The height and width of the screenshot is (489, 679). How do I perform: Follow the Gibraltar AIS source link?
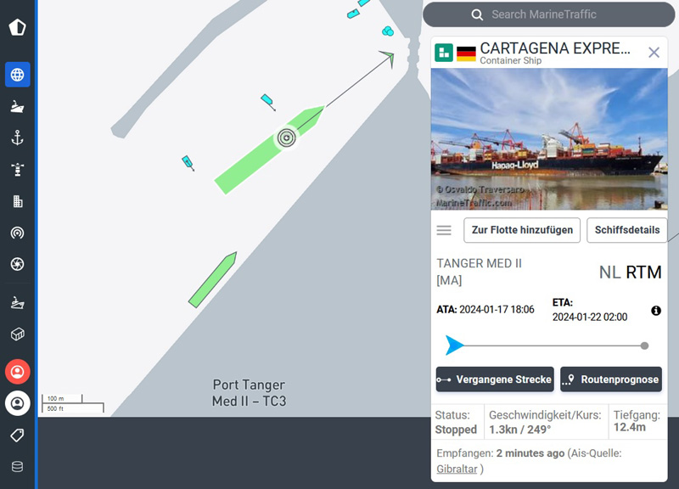click(457, 469)
